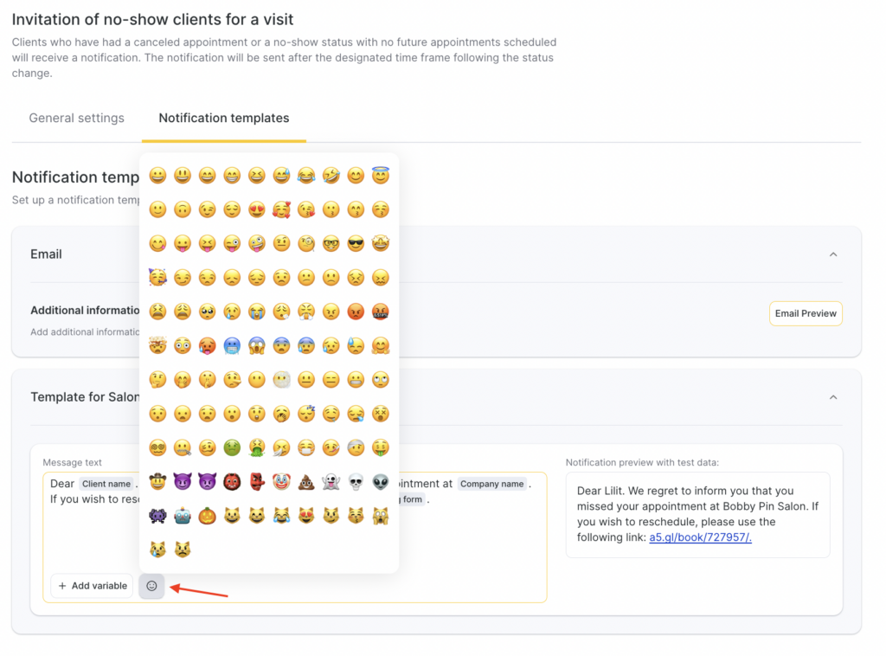Open the Notification templates tab
This screenshot has width=886, height=656.
click(224, 119)
